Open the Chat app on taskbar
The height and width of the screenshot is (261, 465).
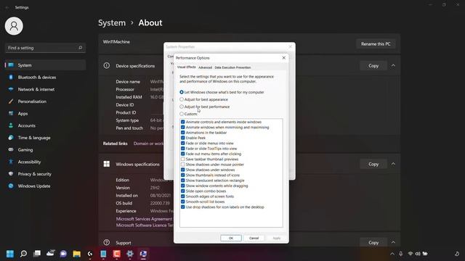coord(63,254)
